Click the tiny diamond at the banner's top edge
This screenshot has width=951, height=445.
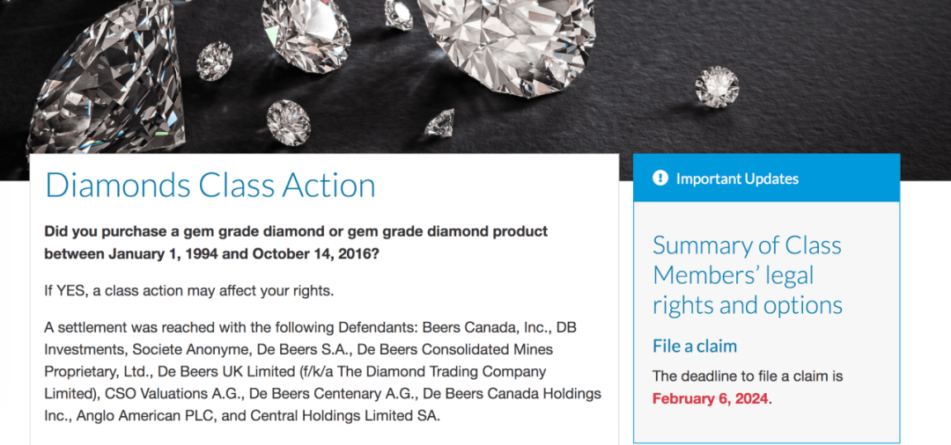[x=399, y=13]
